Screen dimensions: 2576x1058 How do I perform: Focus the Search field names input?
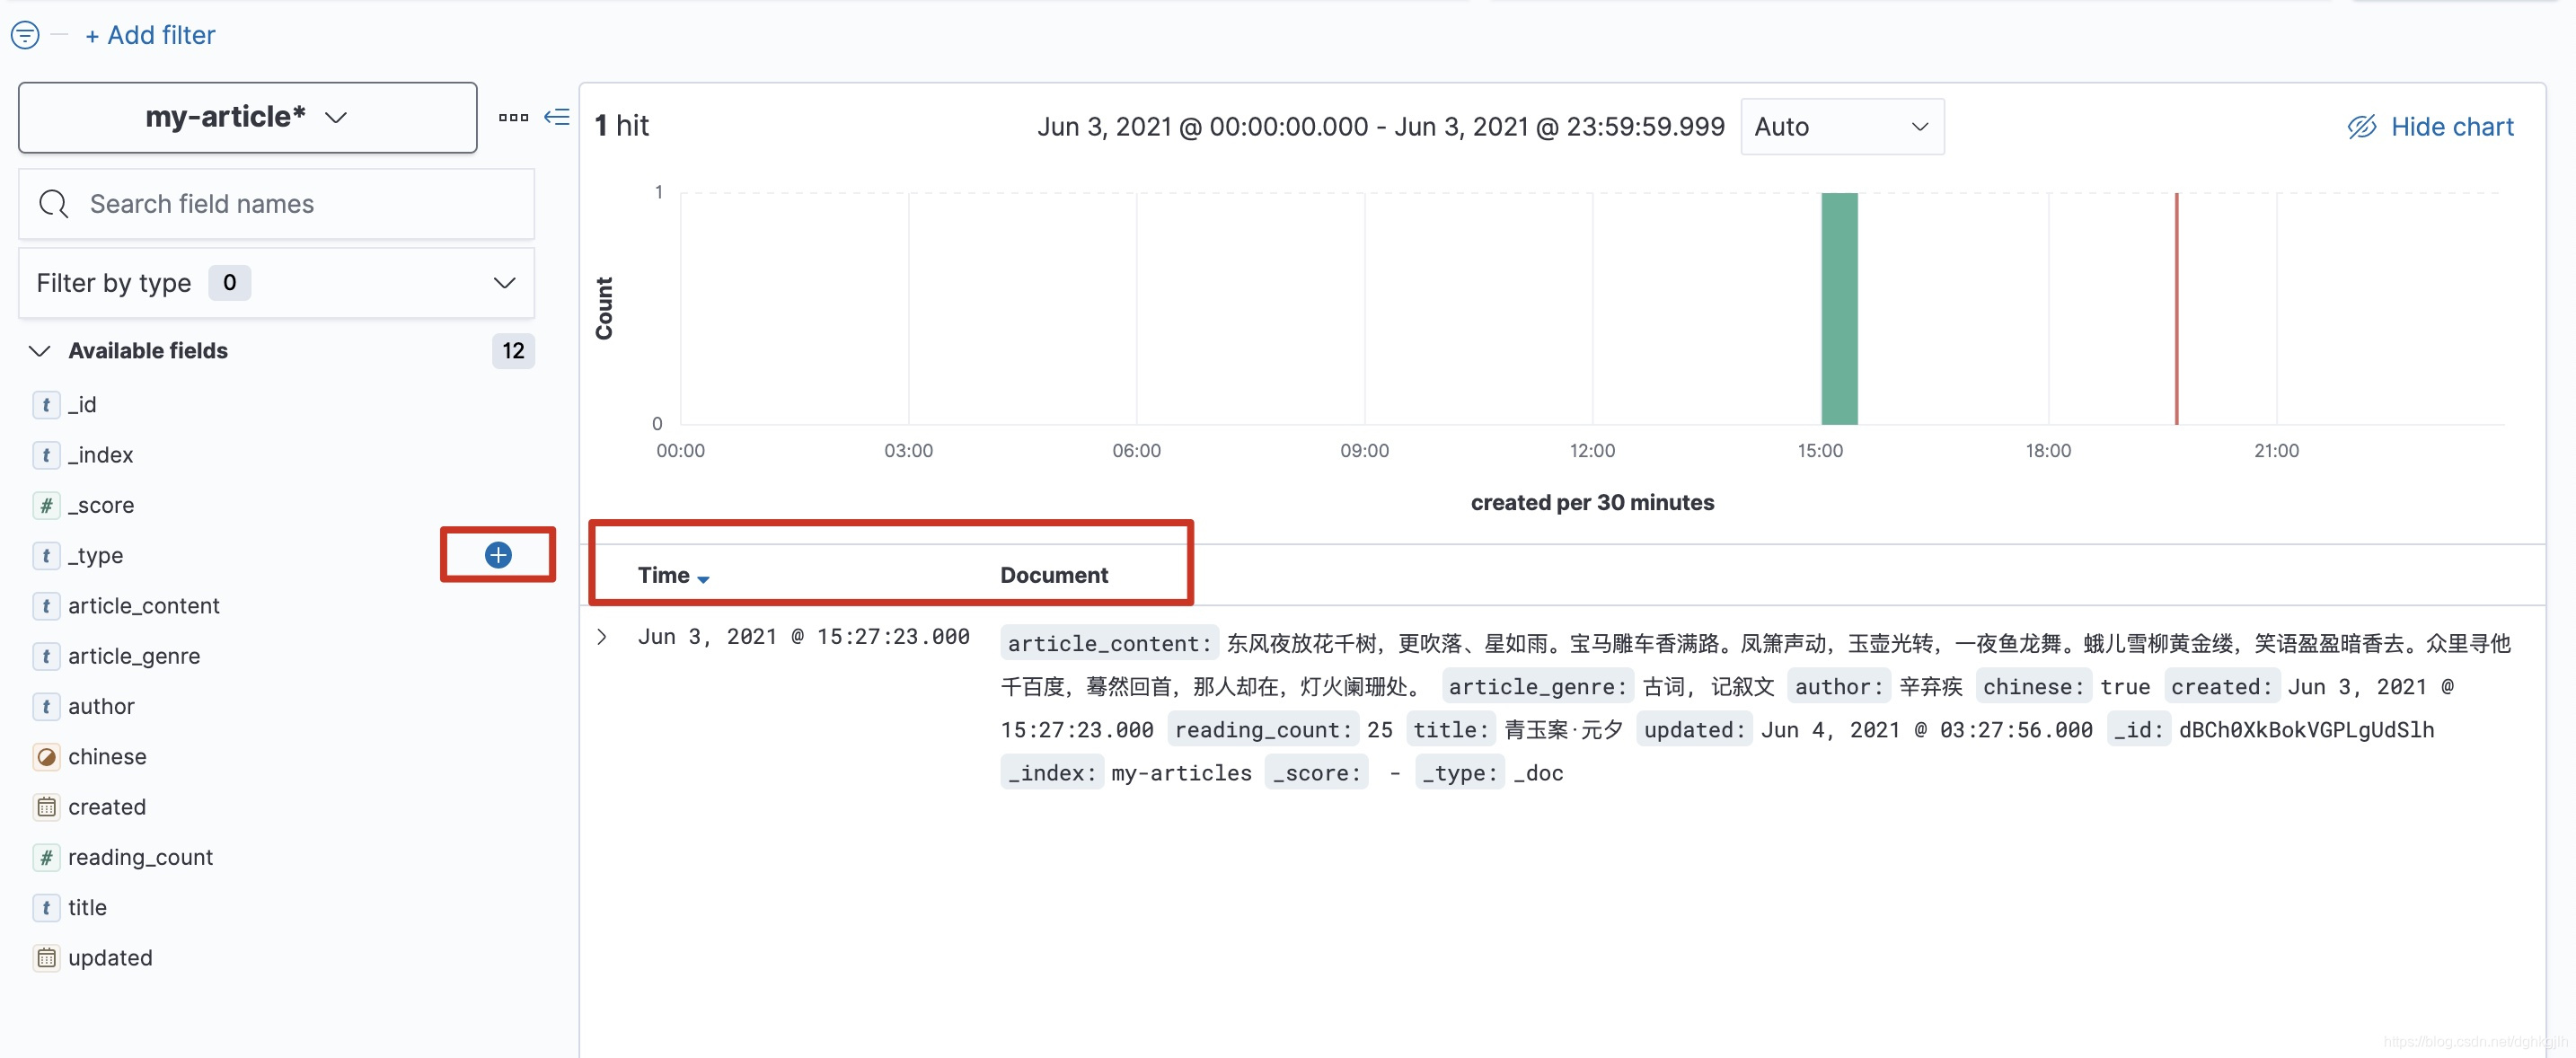point(277,204)
